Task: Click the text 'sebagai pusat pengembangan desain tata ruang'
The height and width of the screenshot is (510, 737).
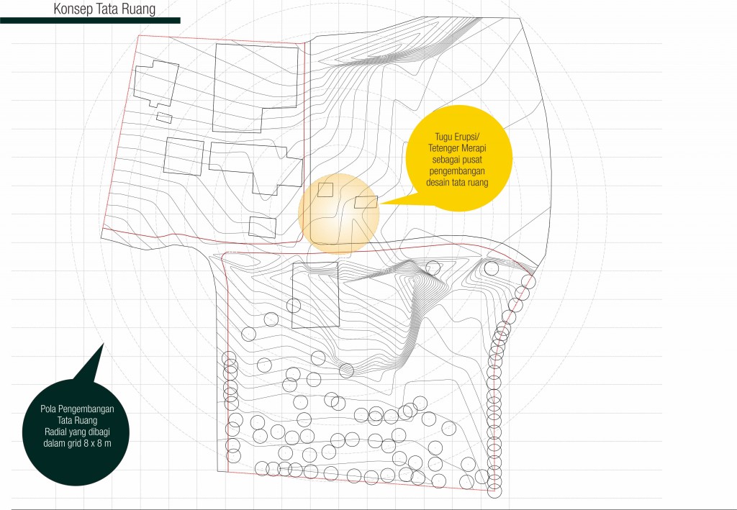Action: click(457, 171)
